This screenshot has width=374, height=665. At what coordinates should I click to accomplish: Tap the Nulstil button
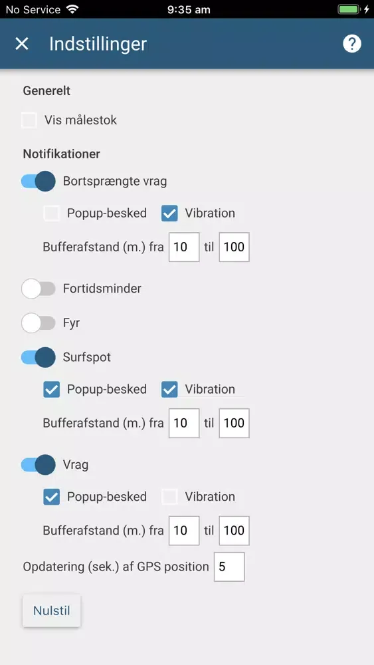click(x=52, y=611)
